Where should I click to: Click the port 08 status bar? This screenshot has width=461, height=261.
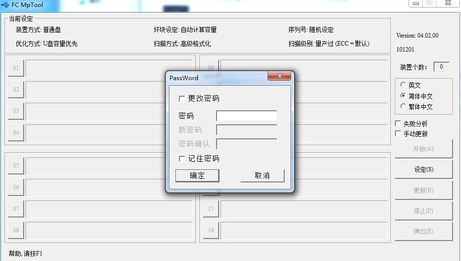(x=109, y=230)
